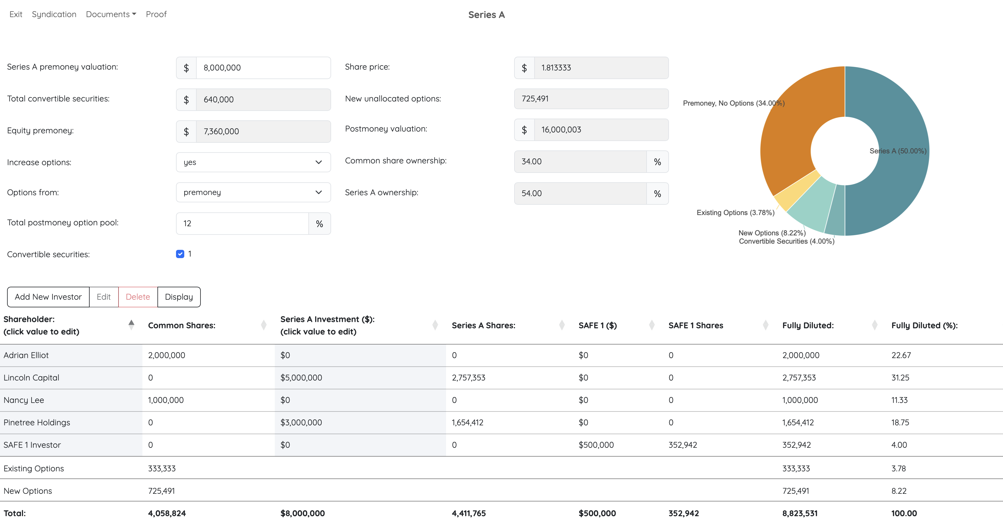Click the Series A premoney valuation field
1003x528 pixels.
[x=263, y=68]
